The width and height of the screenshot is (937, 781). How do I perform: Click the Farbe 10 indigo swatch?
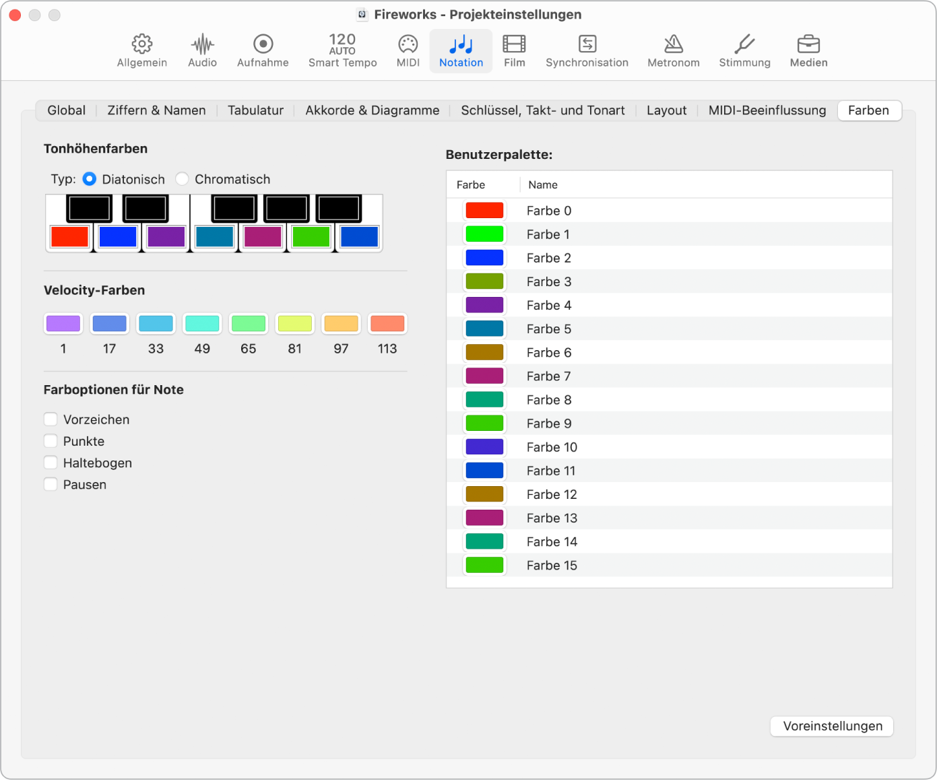484,446
